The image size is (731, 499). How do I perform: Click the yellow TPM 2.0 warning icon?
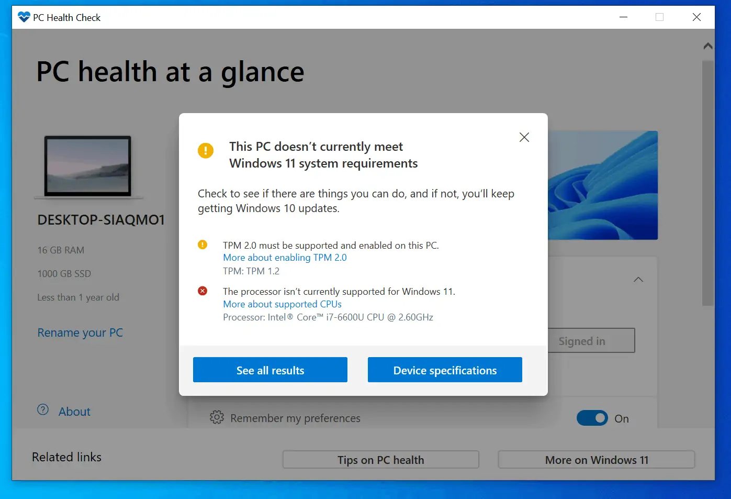point(203,245)
